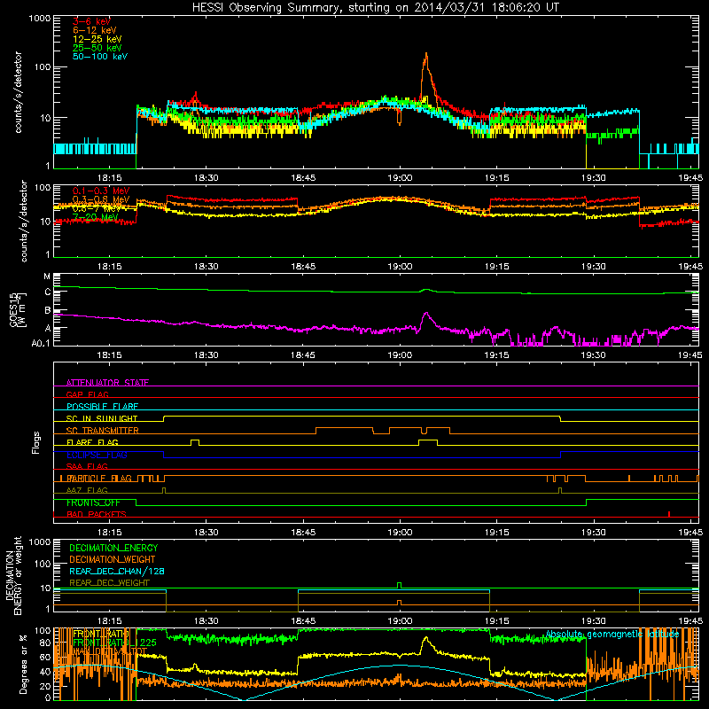
Task: Select the ECLIPSE_FLAG label
Action: (97, 455)
